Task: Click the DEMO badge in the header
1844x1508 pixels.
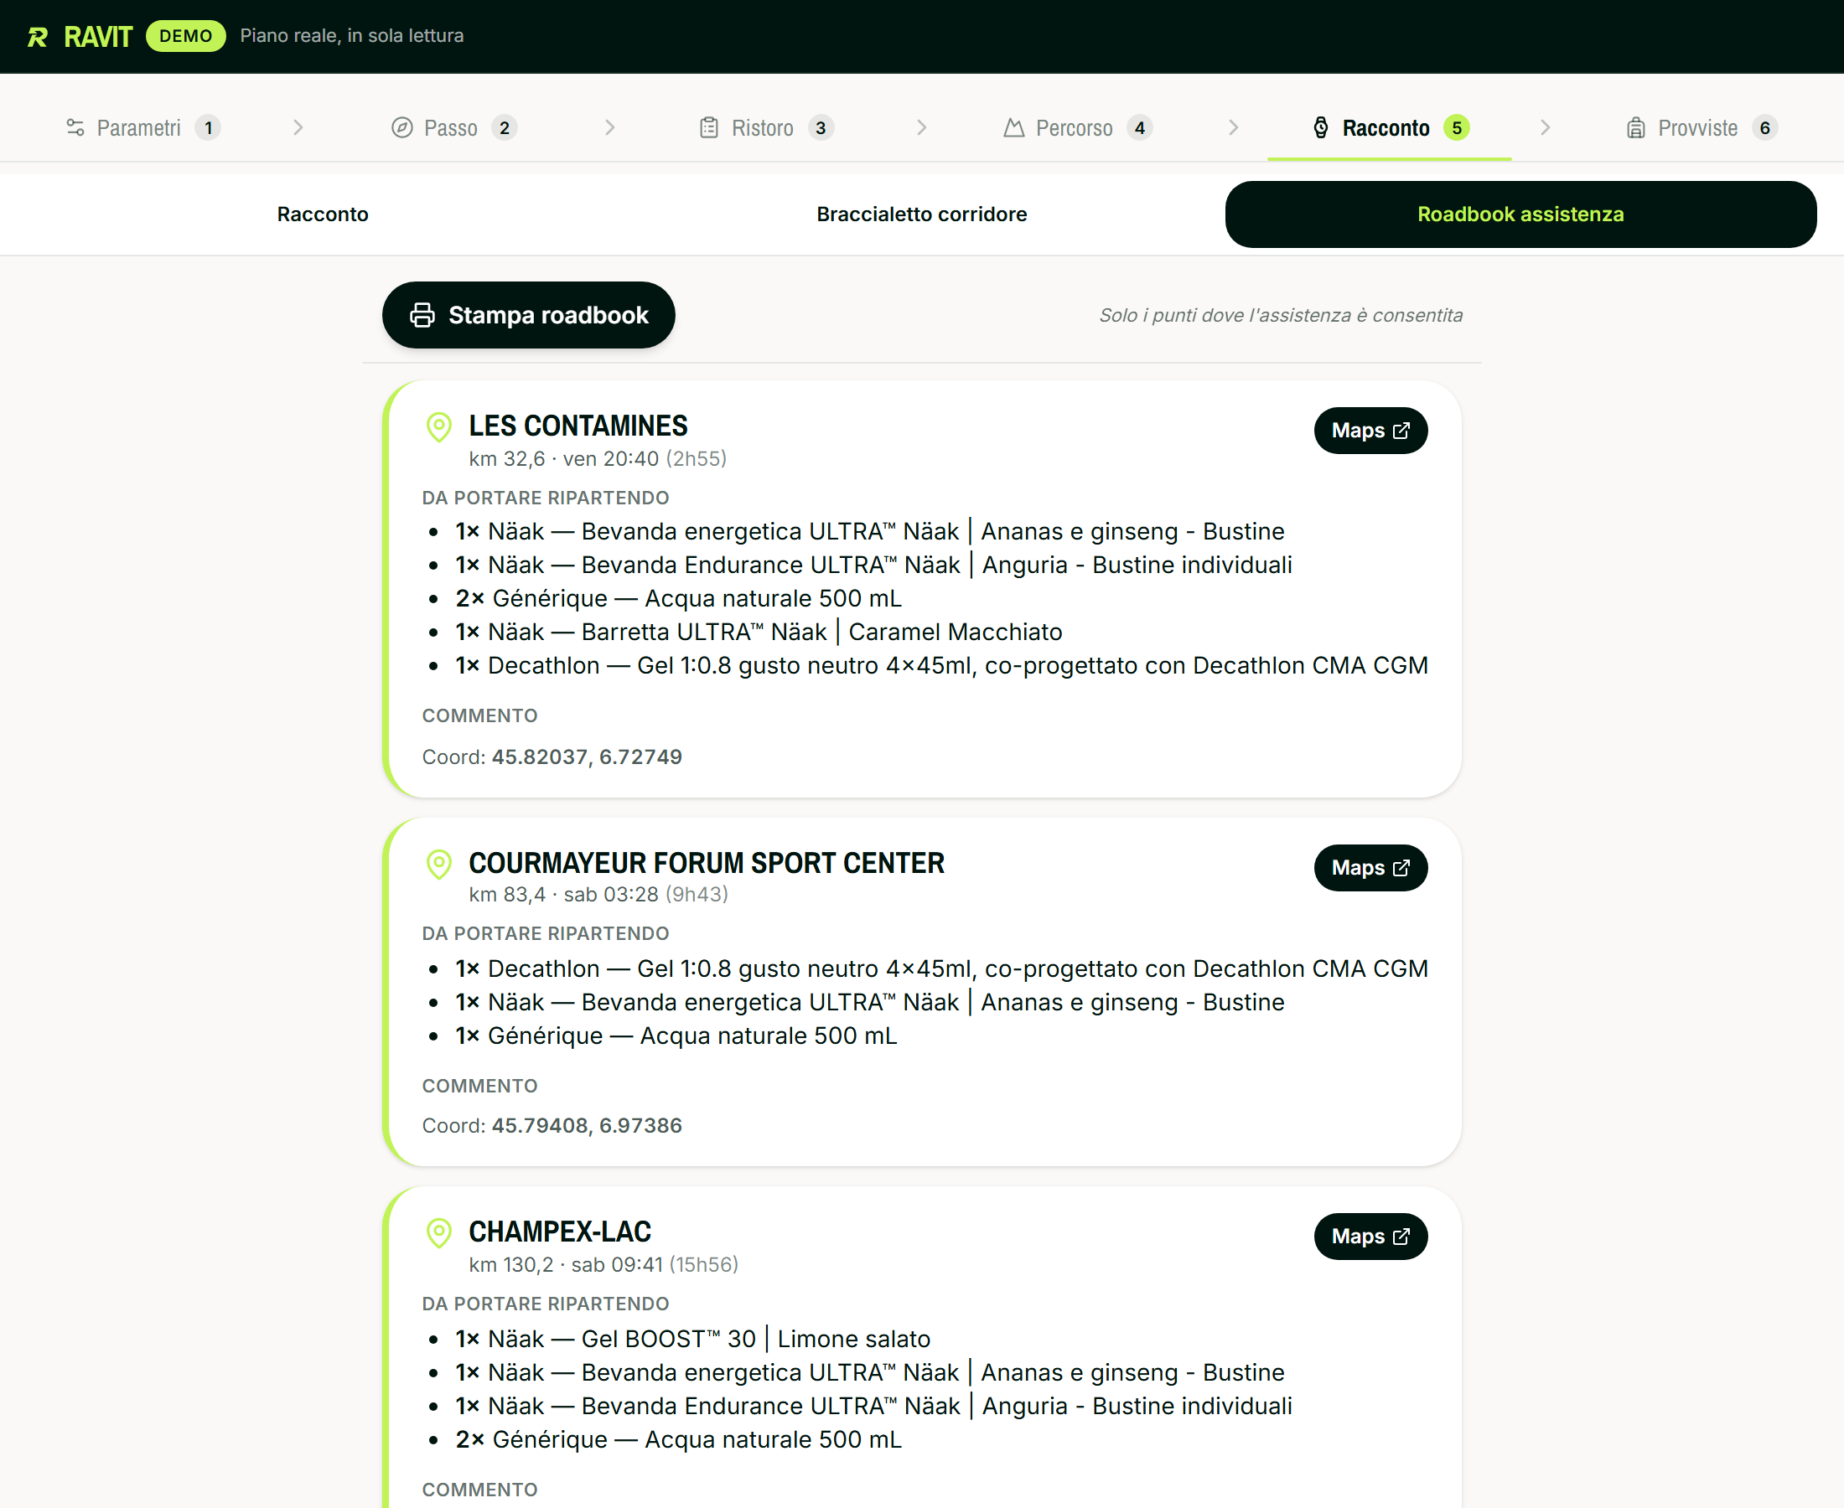Action: [186, 37]
